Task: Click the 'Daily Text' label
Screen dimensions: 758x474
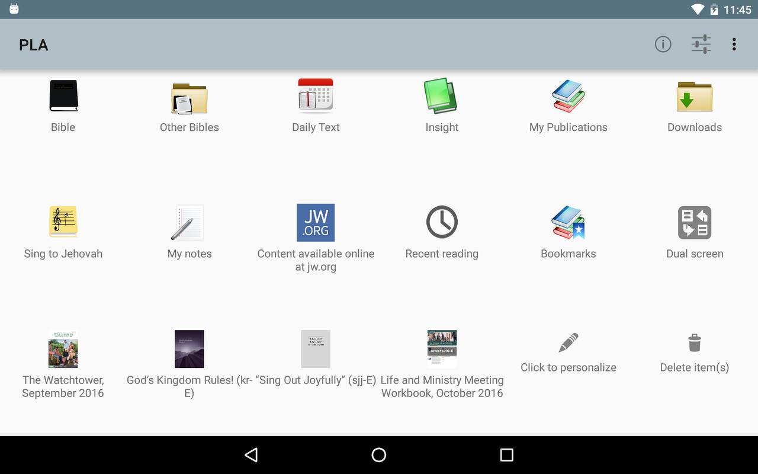Action: coord(316,127)
